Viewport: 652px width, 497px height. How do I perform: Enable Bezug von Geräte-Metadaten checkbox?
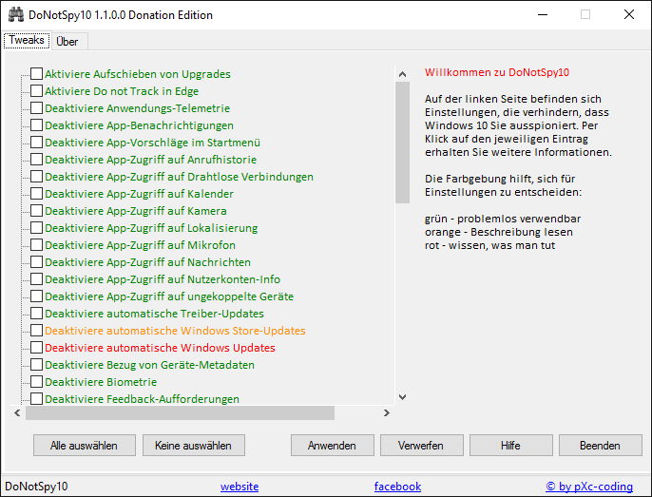(x=36, y=364)
